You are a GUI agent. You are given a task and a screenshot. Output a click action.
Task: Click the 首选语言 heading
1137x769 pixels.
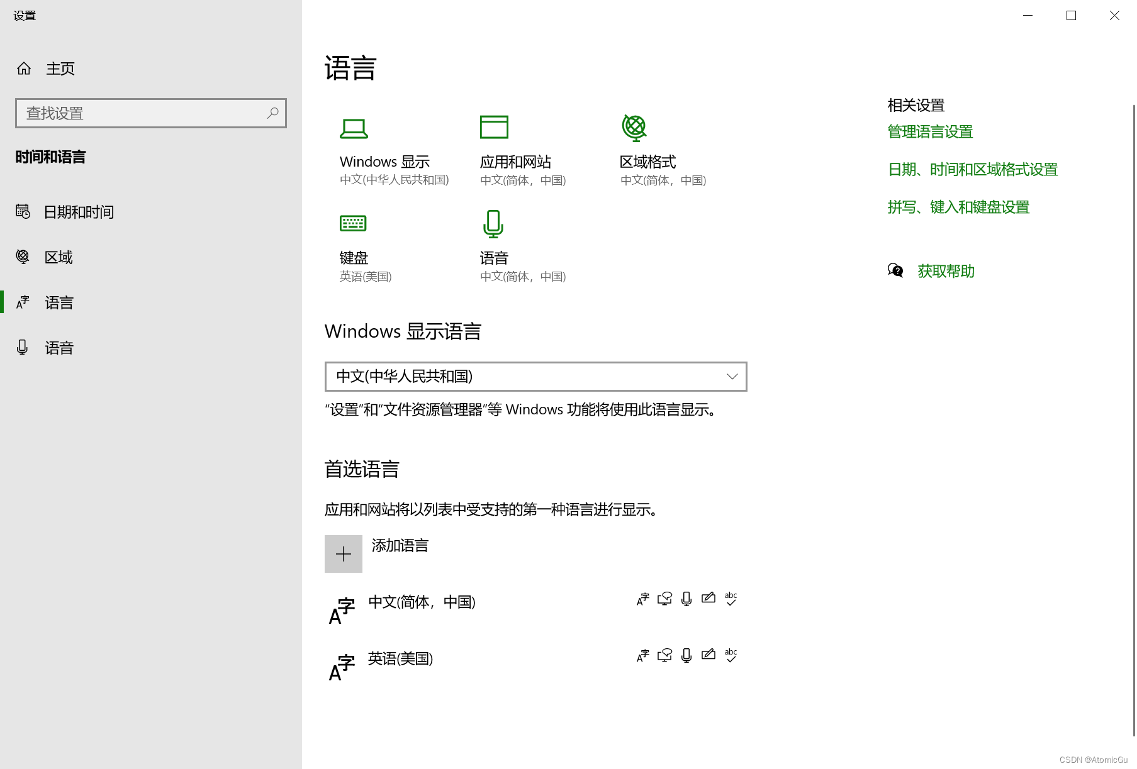click(x=362, y=469)
